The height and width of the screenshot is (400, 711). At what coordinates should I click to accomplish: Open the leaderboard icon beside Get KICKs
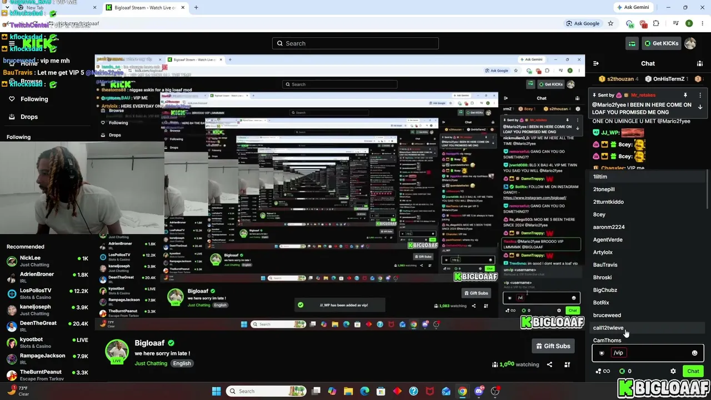pyautogui.click(x=632, y=43)
